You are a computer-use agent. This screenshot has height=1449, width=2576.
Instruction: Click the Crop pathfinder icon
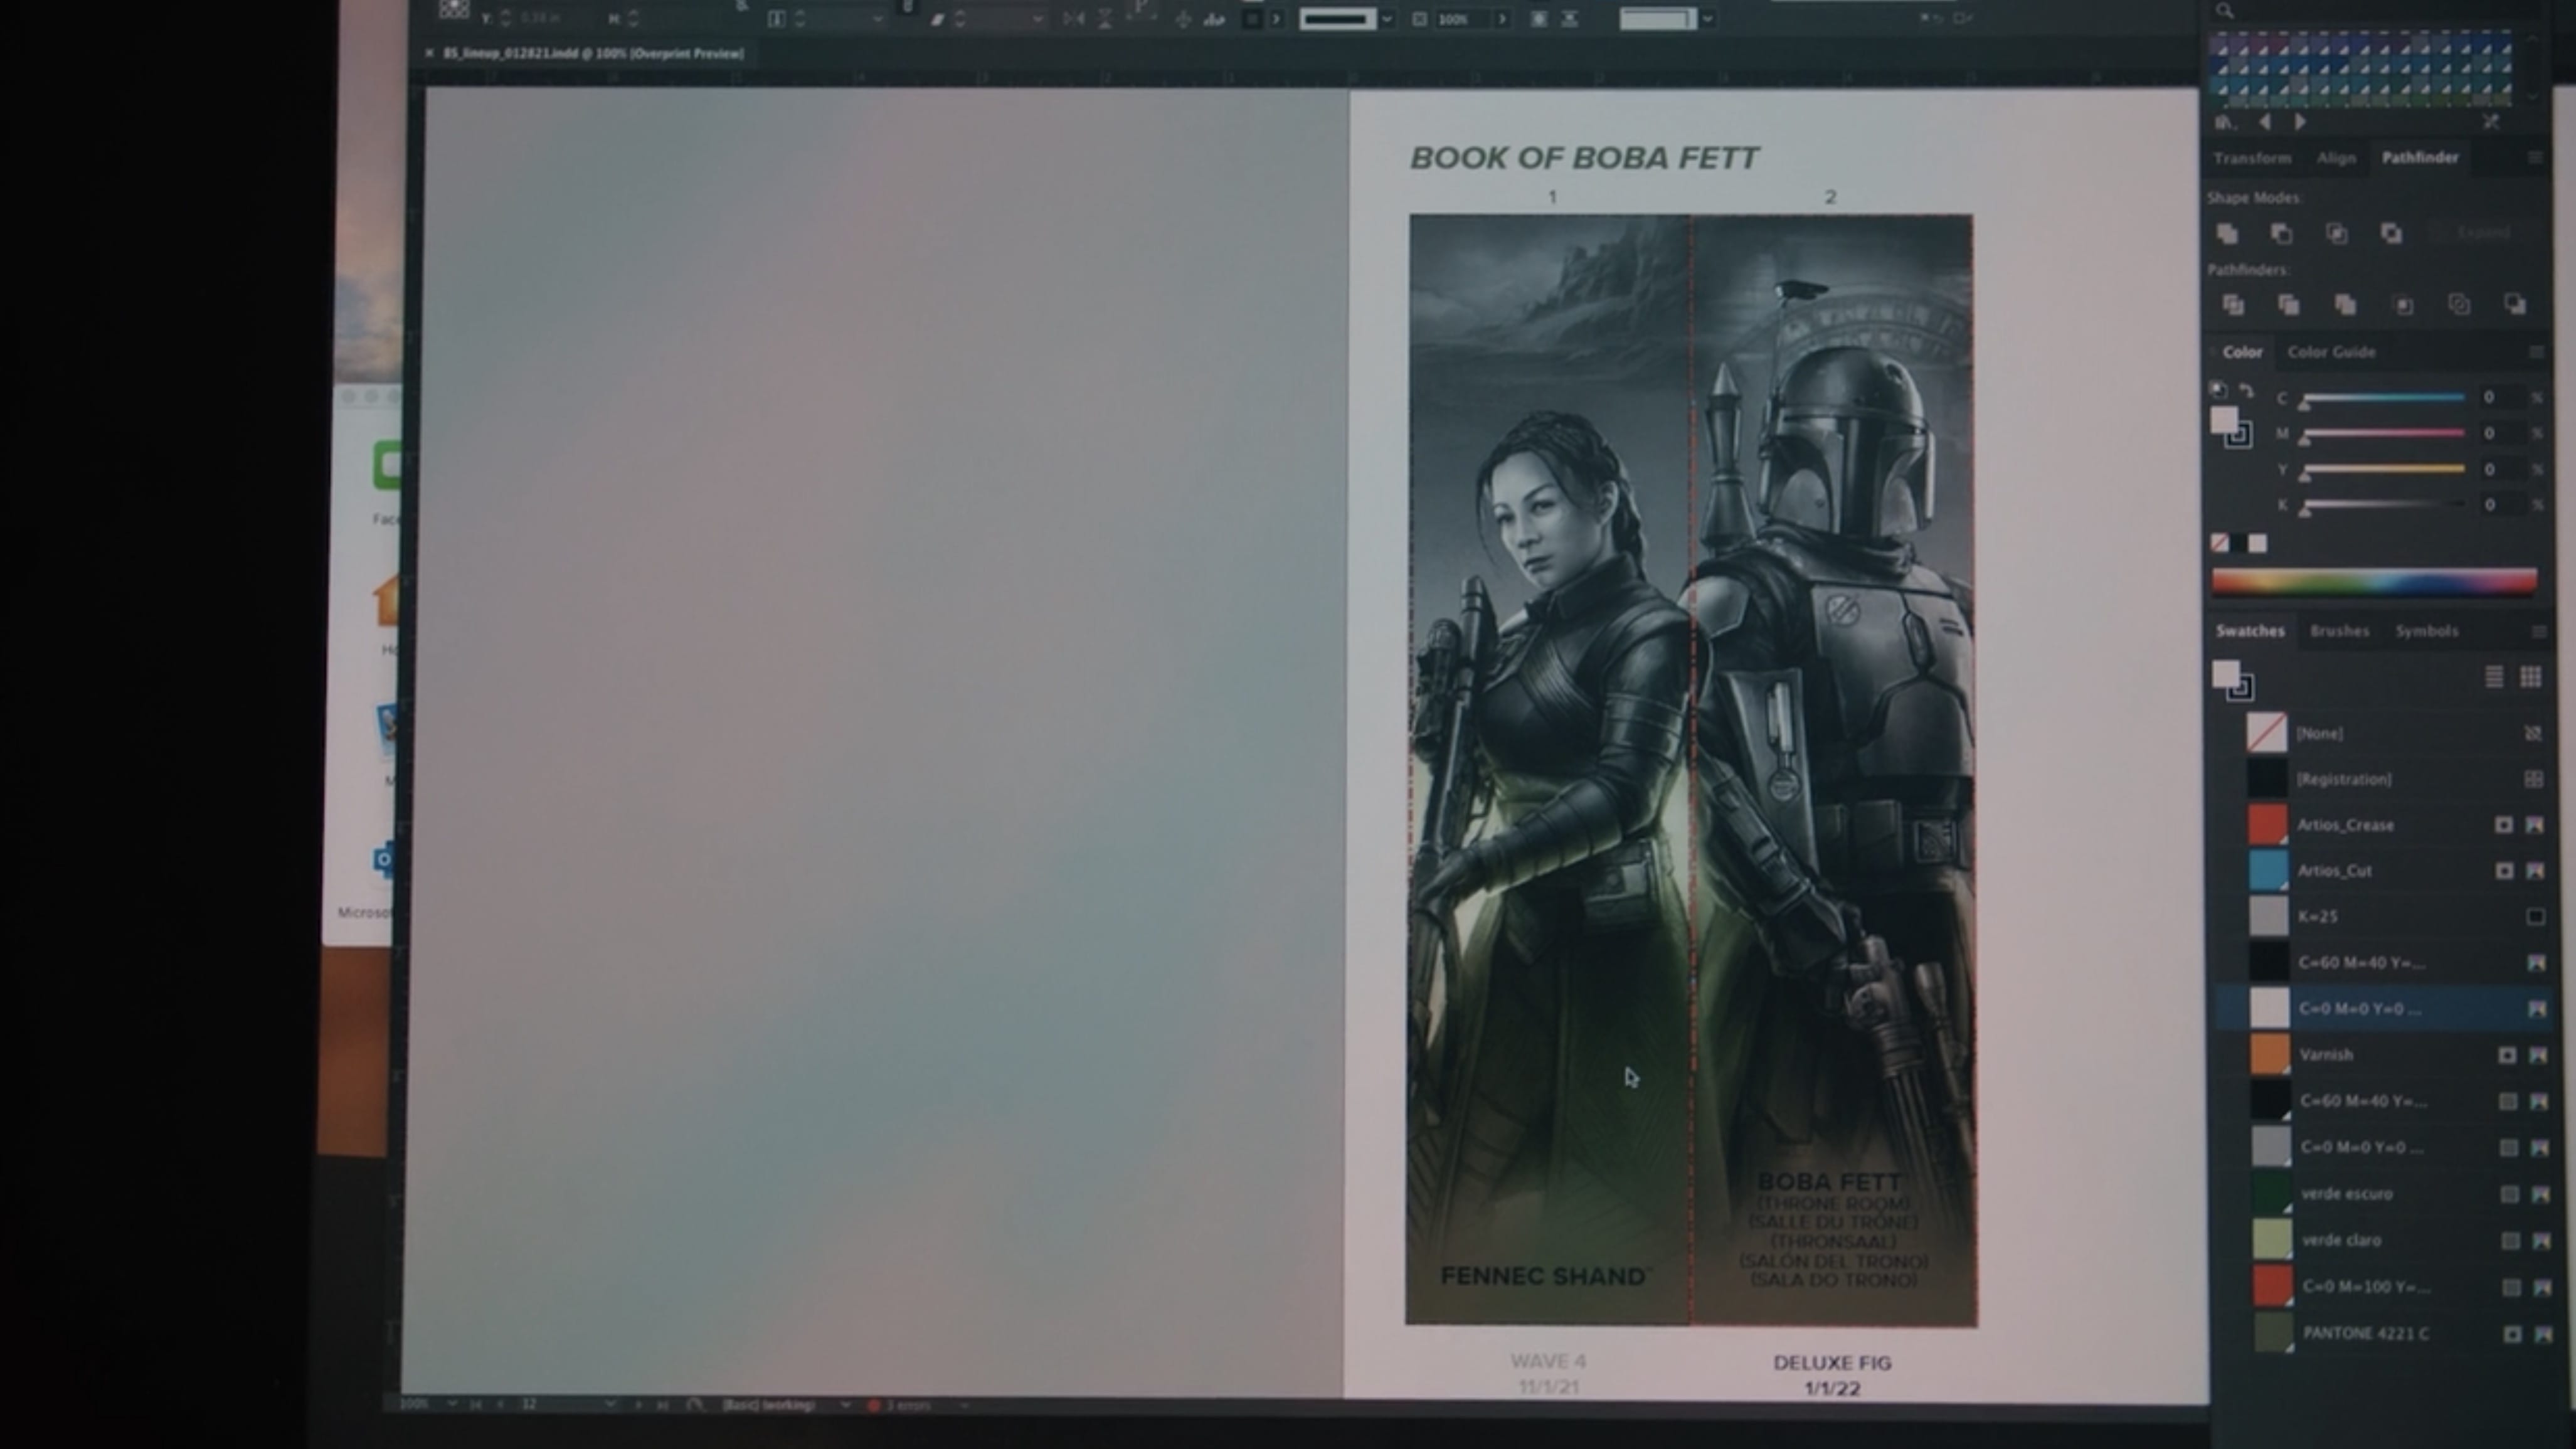[2403, 304]
